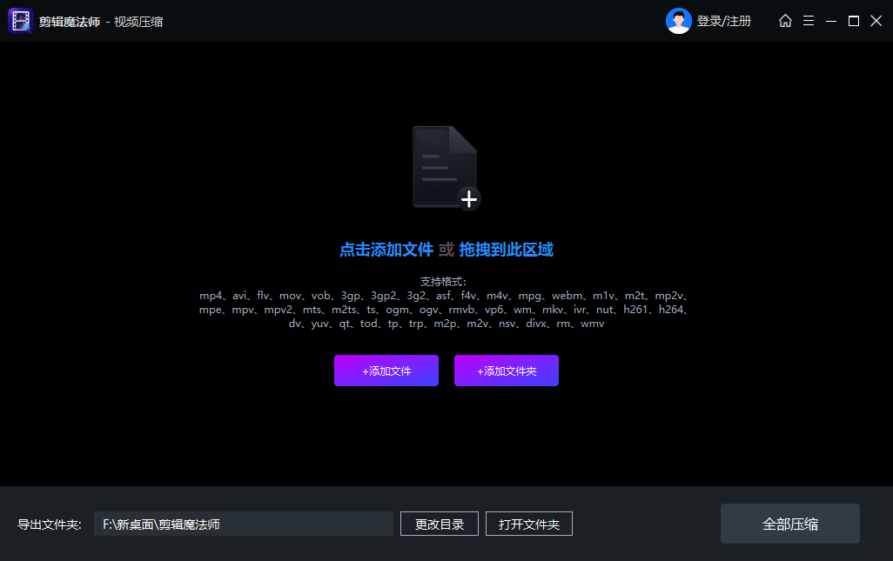Click the supported formats list text

point(446,310)
